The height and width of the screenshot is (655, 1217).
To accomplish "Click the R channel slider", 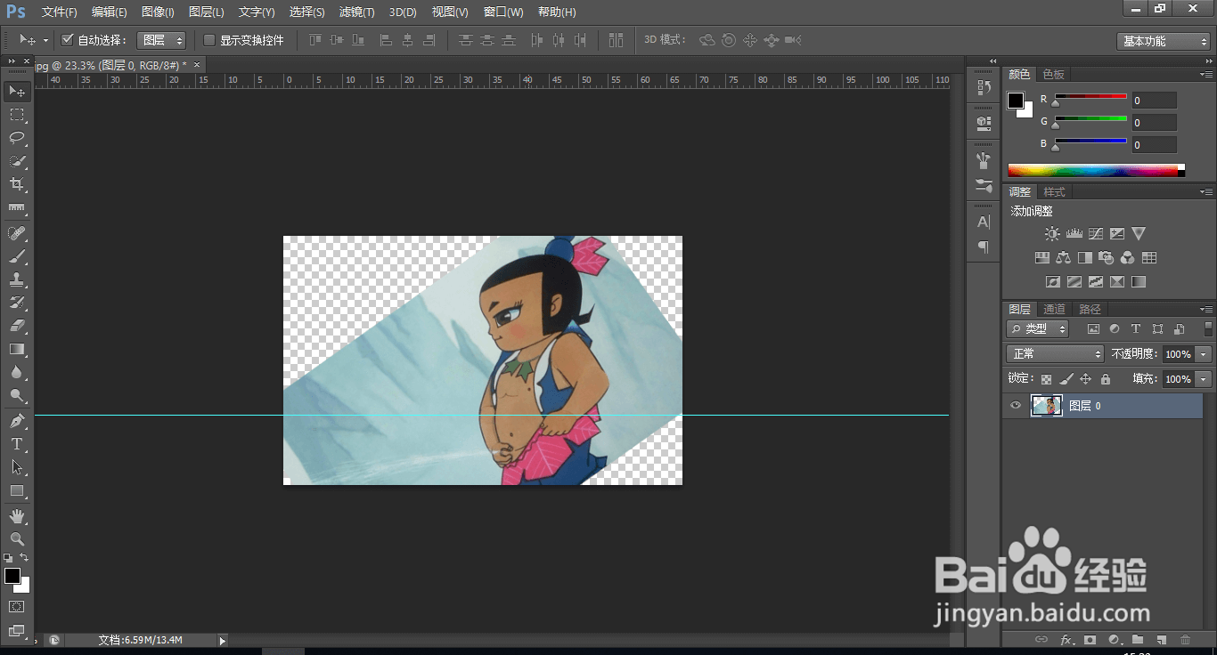I will 1091,96.
